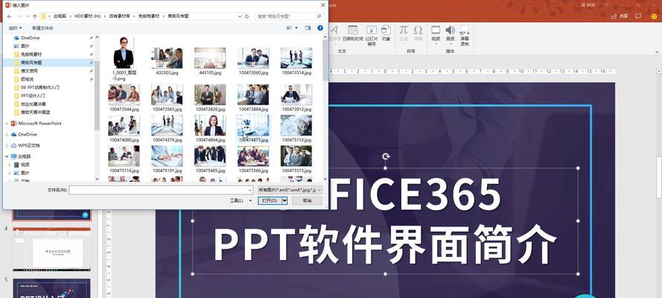The image size is (662, 298).
Task: Click the 100475566.jpg file name
Action: [253, 171]
